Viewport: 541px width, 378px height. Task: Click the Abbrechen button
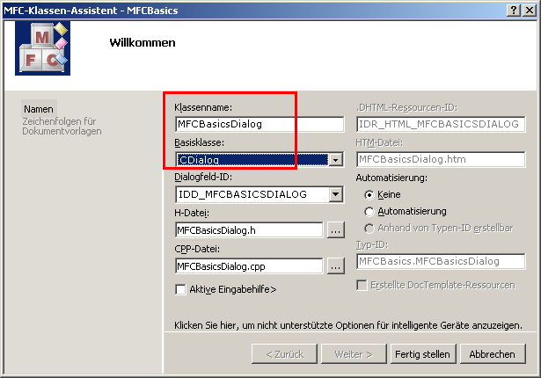493,354
